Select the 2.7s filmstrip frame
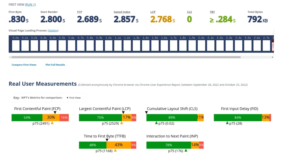This screenshot has width=283, height=161. 266,45
